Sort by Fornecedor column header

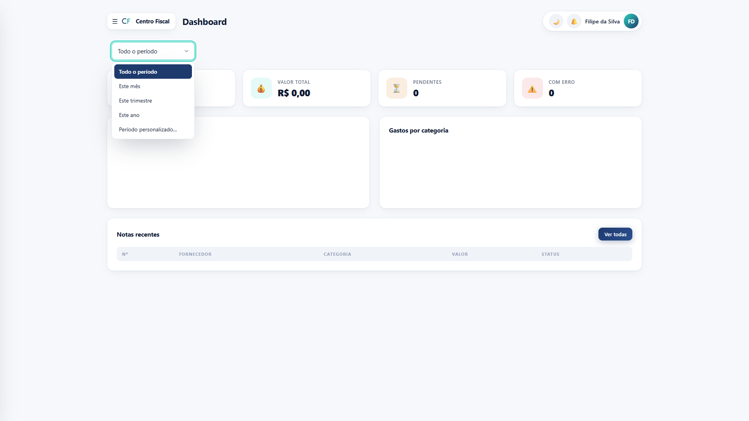coord(195,254)
